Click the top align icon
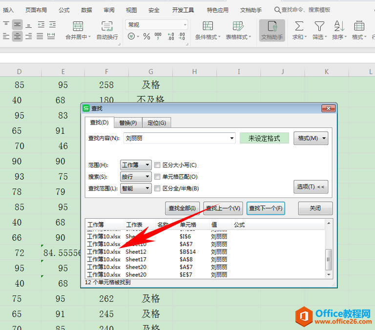Viewport: 375px width, 330px height. pyautogui.click(x=6, y=24)
